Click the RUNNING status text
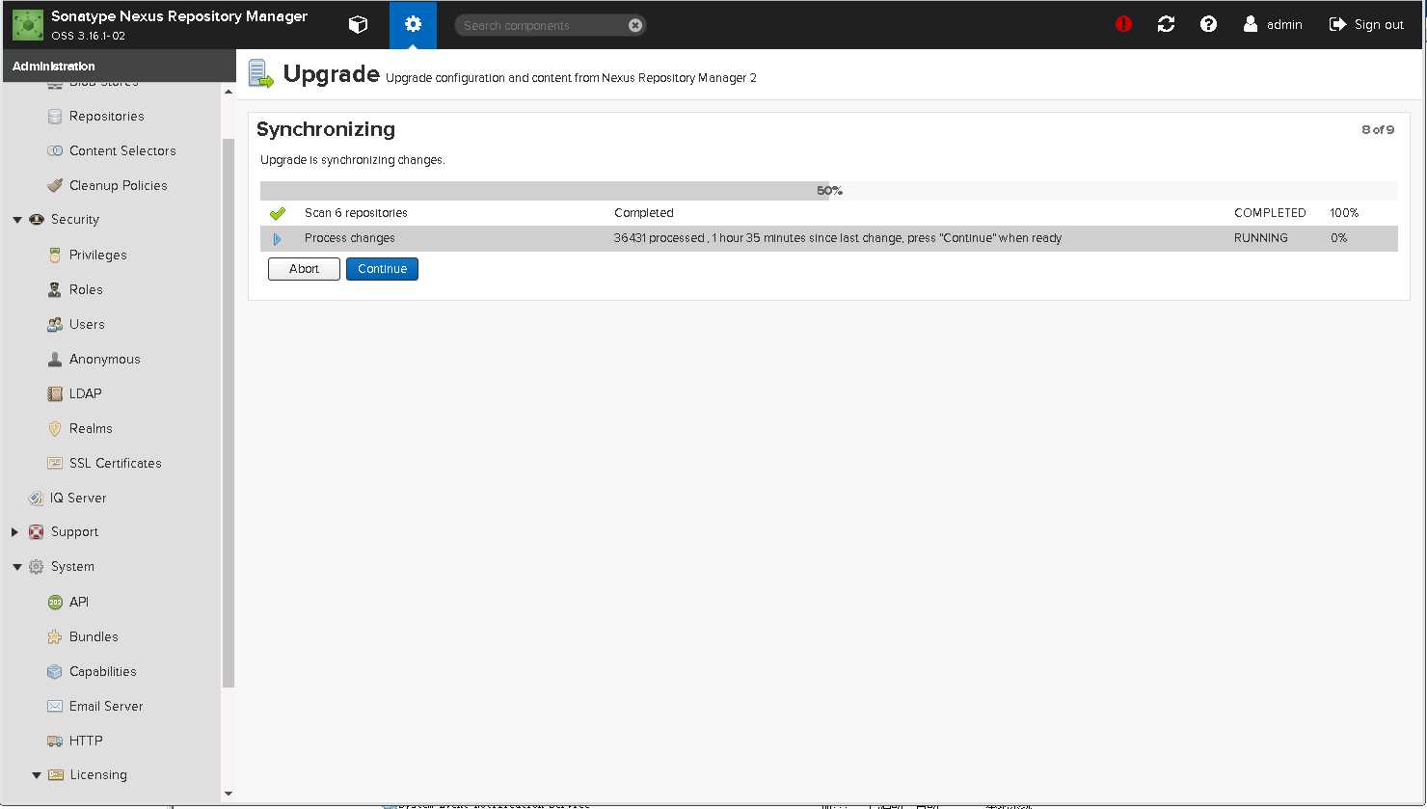1427x809 pixels. pyautogui.click(x=1260, y=238)
